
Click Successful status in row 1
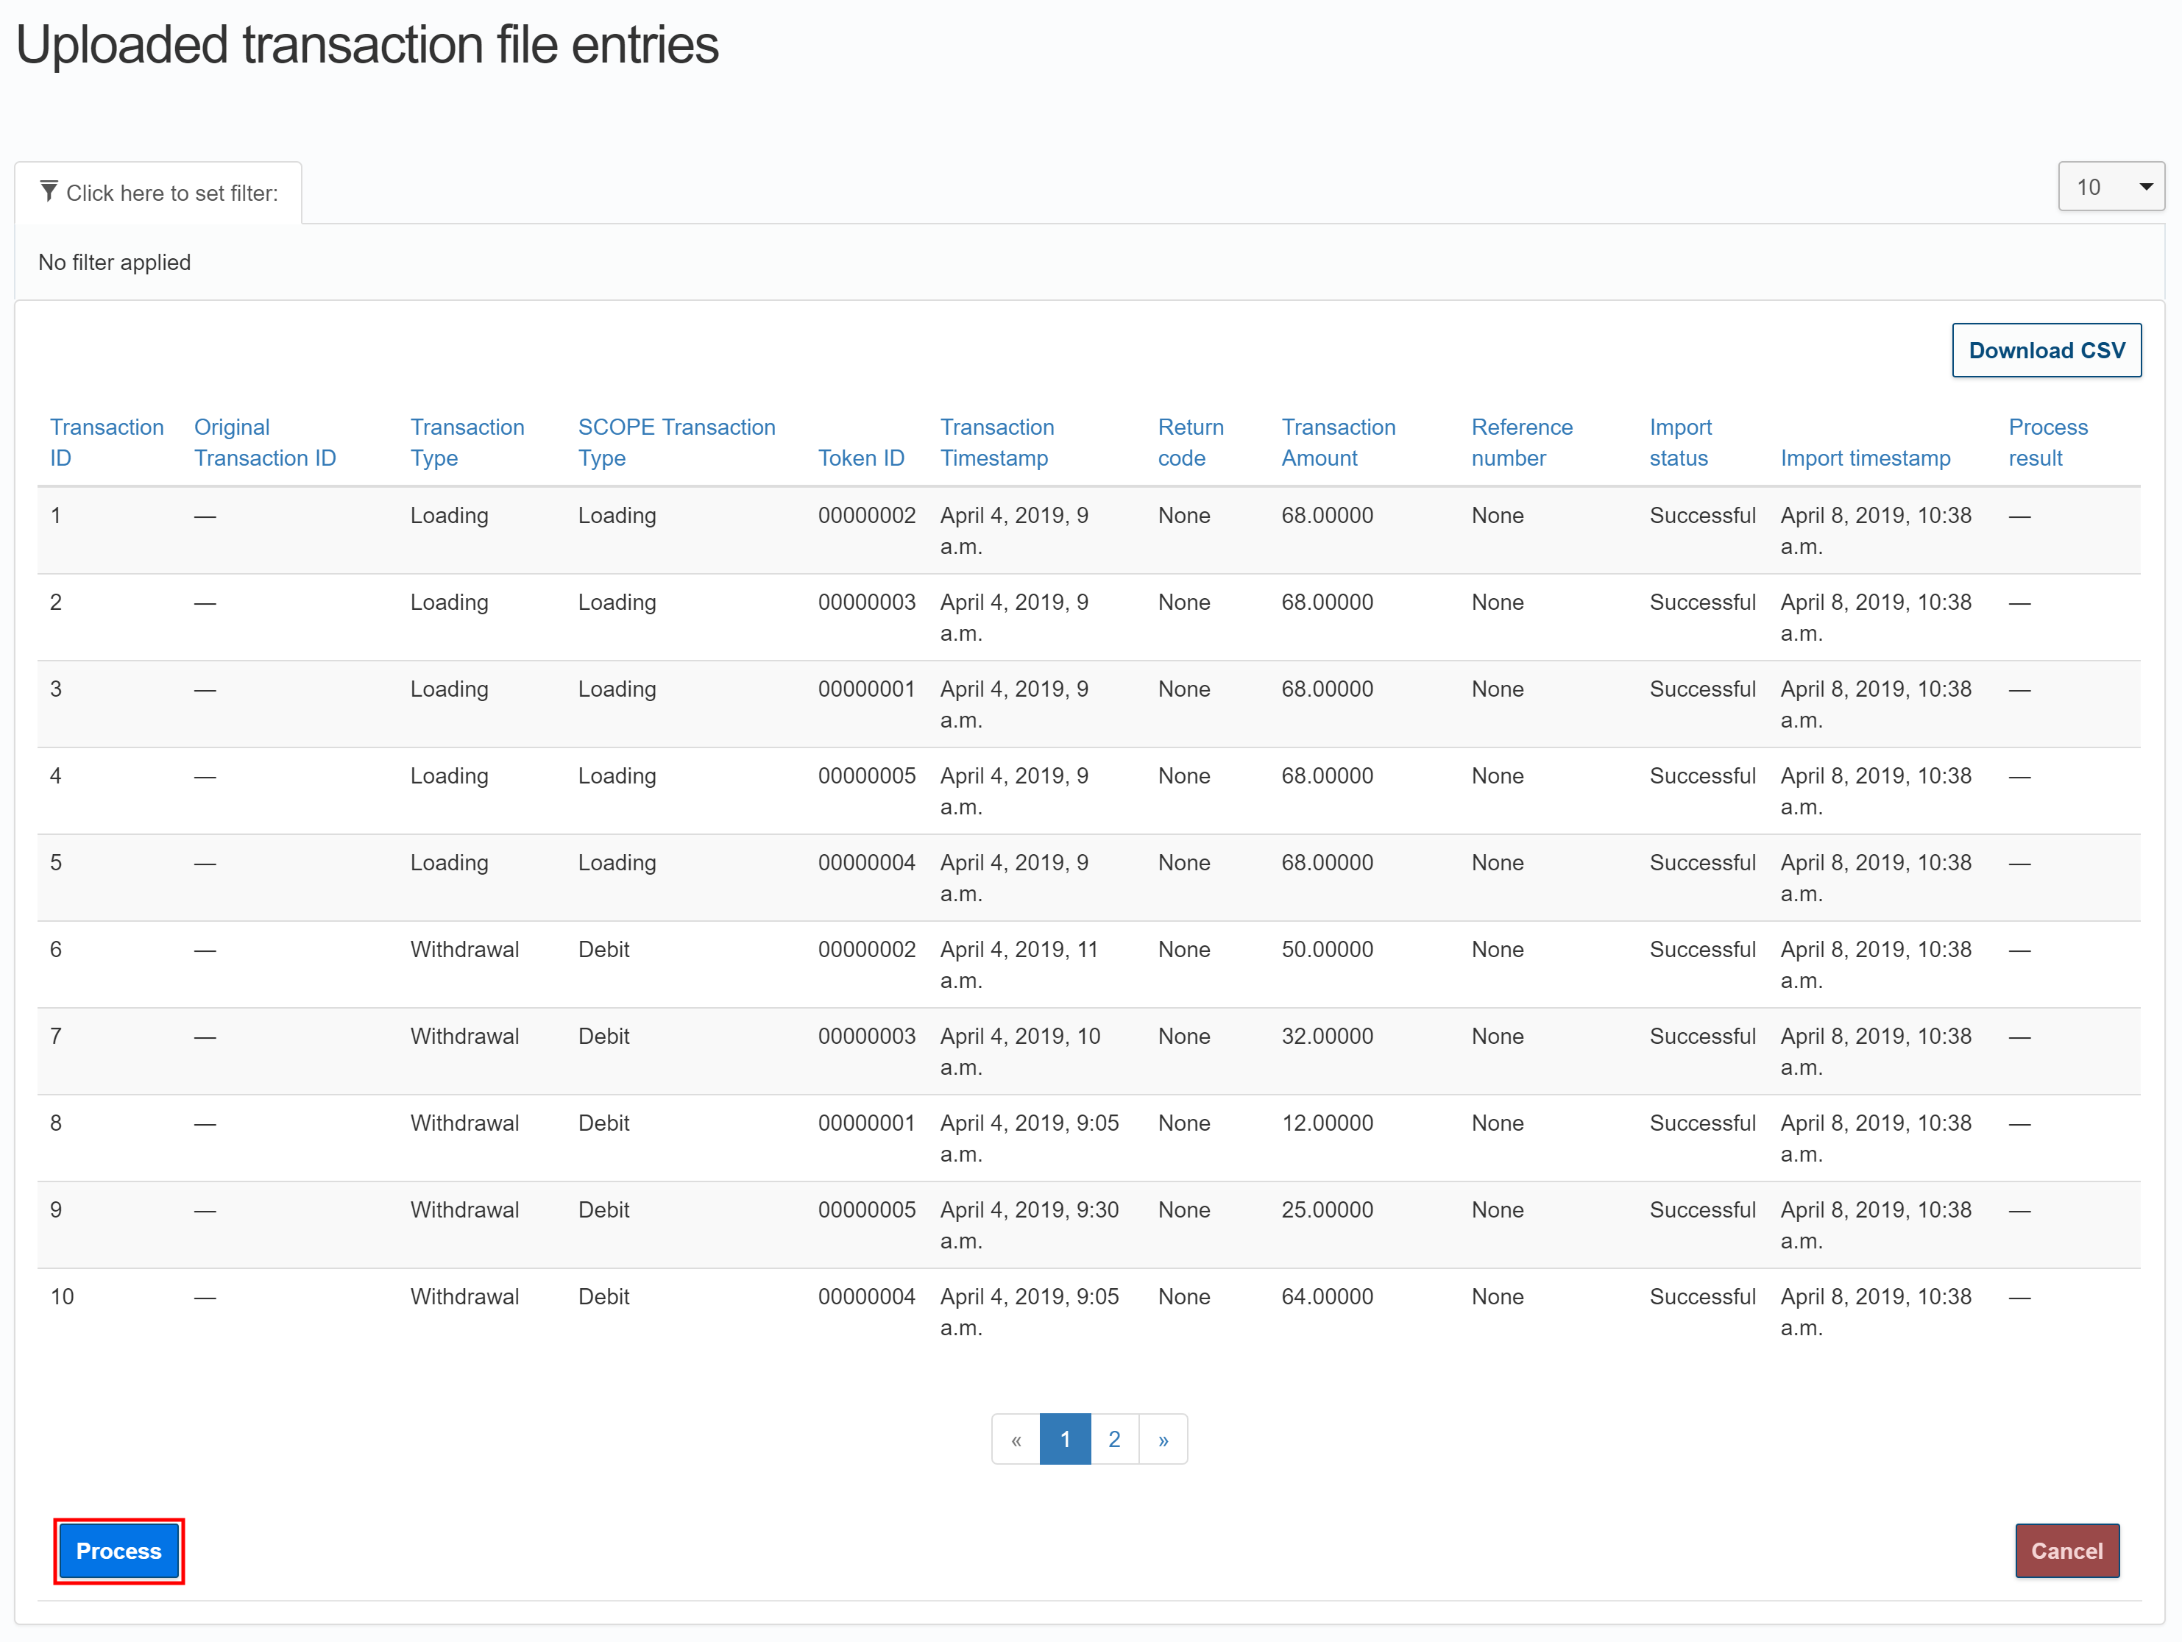pyautogui.click(x=1703, y=515)
